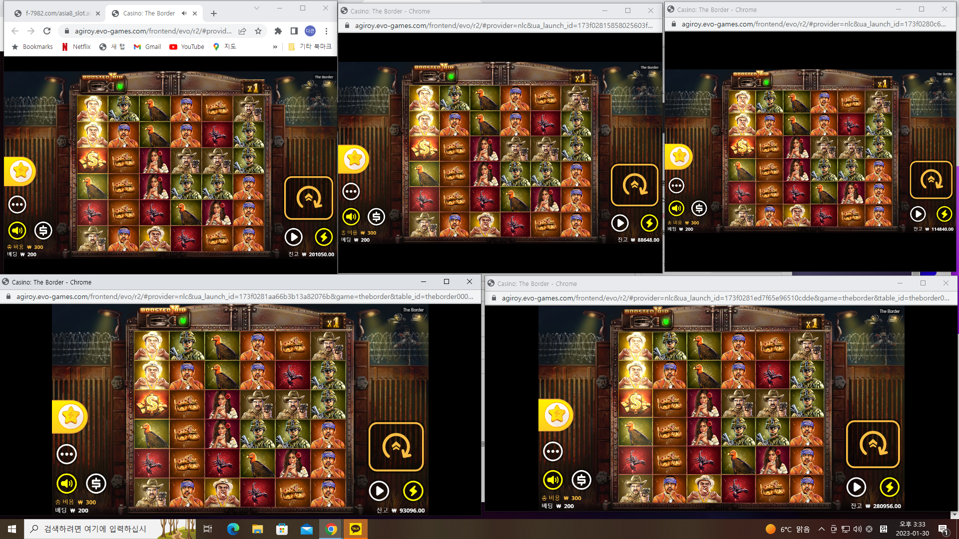Start autoplay in the 93096.00 balance game
The image size is (959, 539).
click(x=379, y=491)
